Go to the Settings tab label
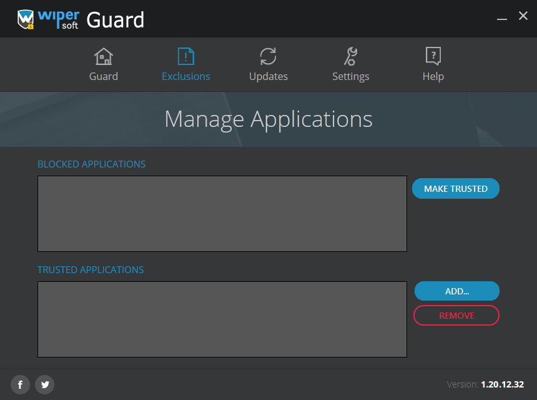537x400 pixels. pyautogui.click(x=351, y=76)
